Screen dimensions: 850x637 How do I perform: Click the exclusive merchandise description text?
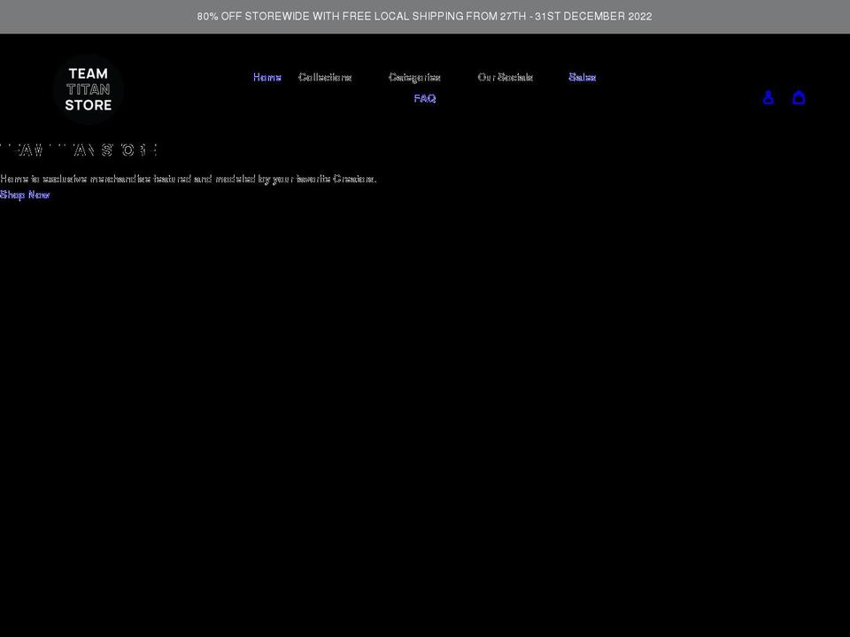pos(188,179)
